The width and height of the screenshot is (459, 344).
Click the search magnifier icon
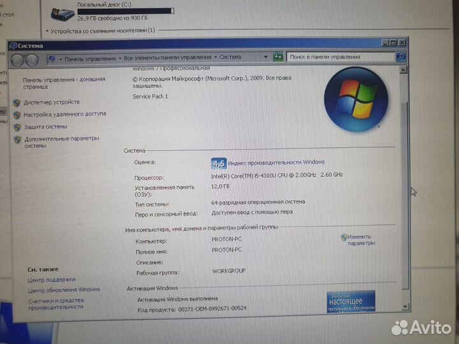[400, 57]
